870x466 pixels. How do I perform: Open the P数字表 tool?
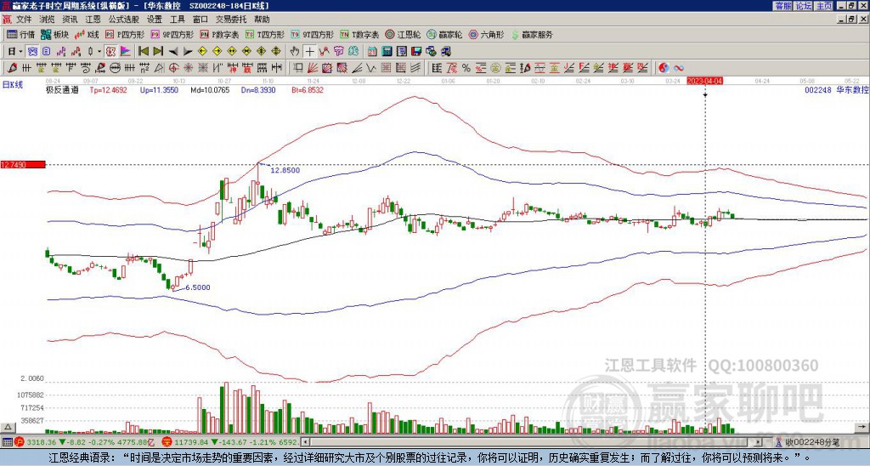pos(220,34)
